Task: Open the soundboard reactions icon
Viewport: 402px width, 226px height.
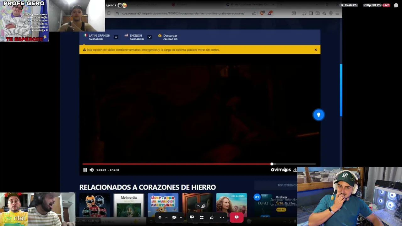Action: [212, 217]
